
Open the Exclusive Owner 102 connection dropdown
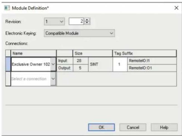[x=53, y=64]
